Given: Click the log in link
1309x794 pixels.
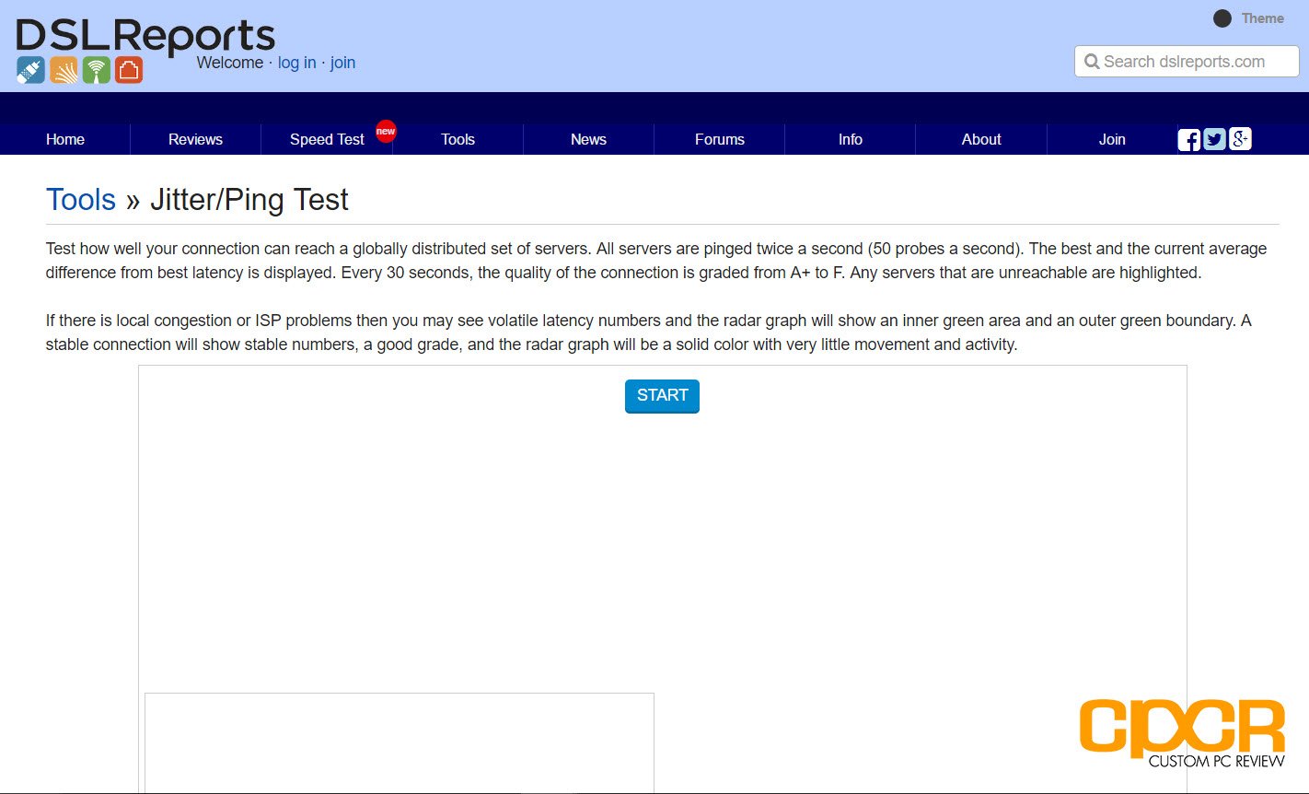Looking at the screenshot, I should point(296,63).
